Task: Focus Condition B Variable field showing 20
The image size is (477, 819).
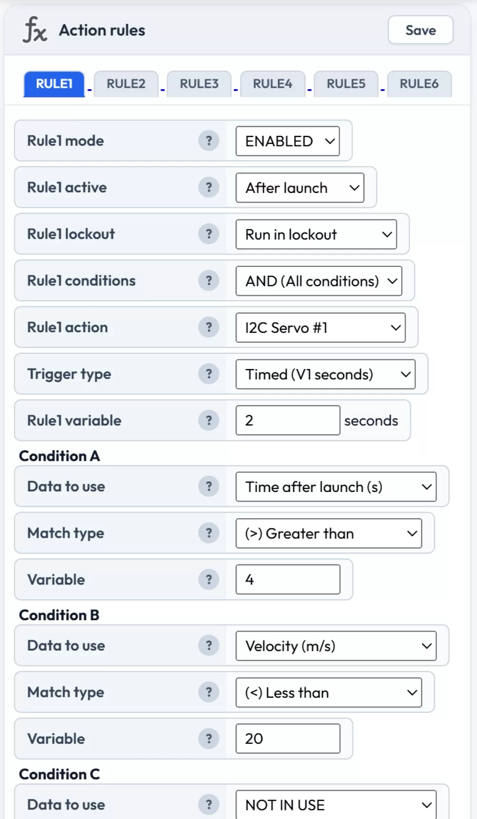Action: tap(288, 739)
